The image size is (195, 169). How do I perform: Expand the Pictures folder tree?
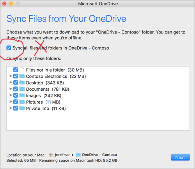tap(11, 102)
